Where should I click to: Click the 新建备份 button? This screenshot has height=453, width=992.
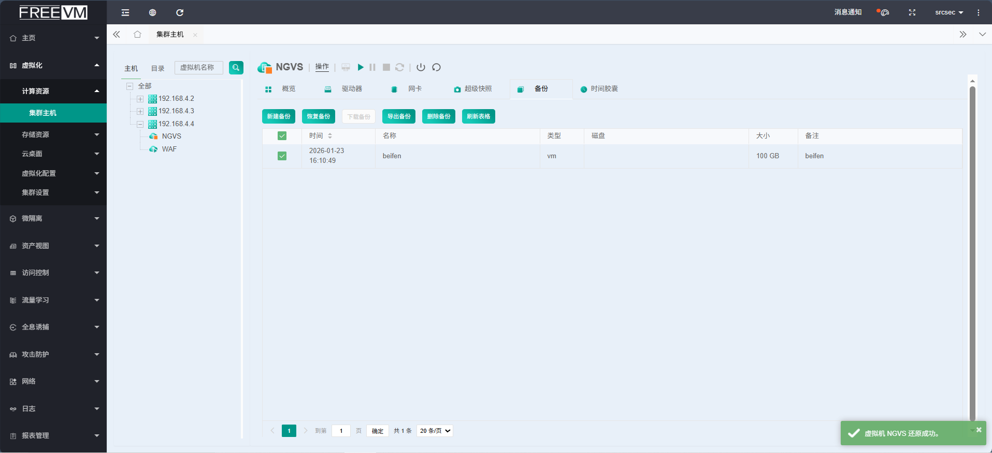(279, 116)
